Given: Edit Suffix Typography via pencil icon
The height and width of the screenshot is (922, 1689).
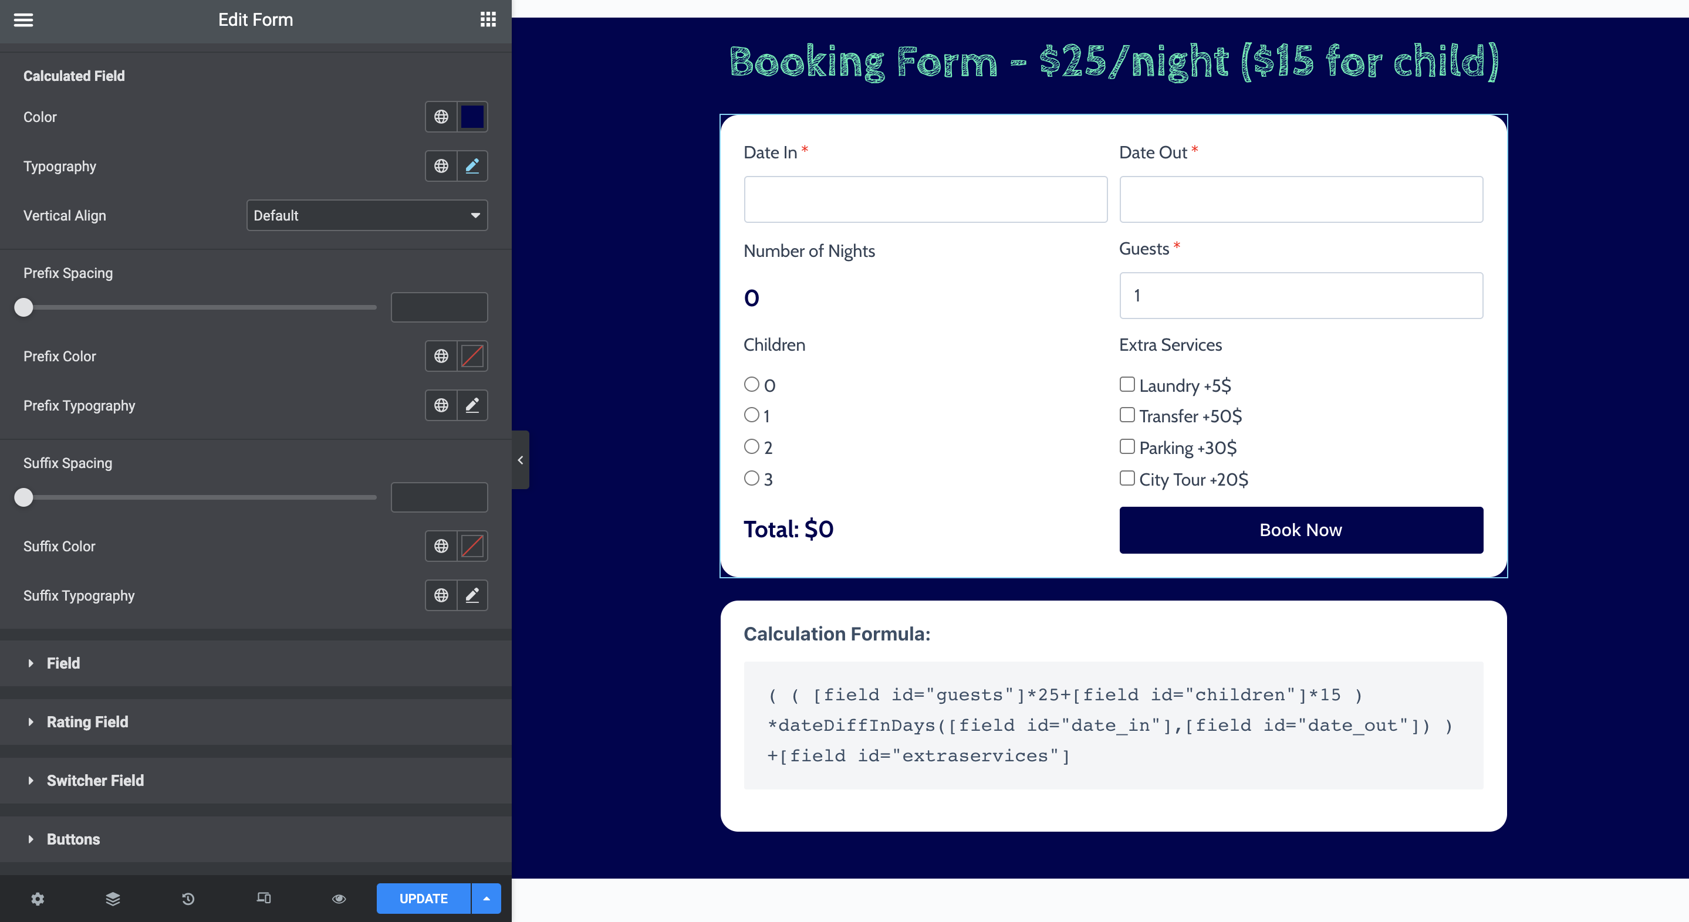Looking at the screenshot, I should (x=472, y=595).
